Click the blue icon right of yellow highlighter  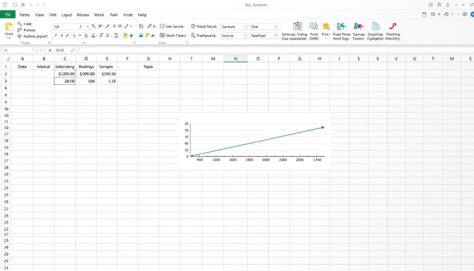tap(131, 35)
